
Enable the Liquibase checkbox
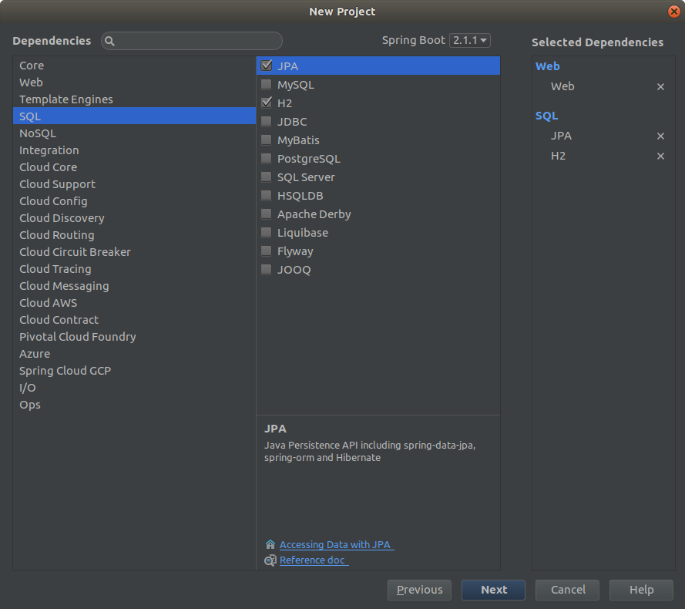[265, 232]
